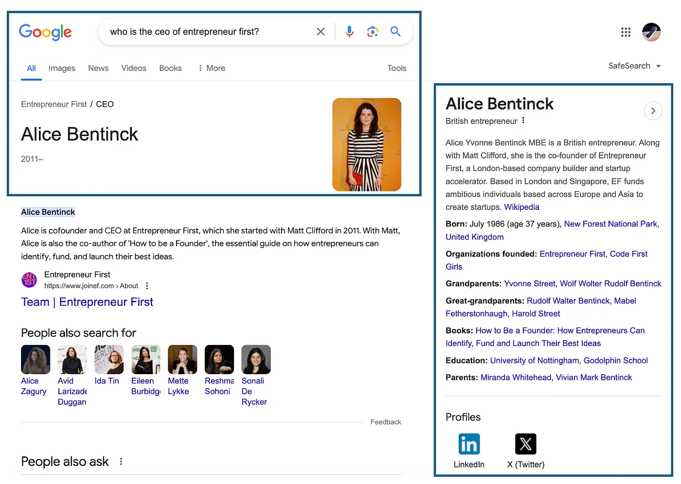Select the All tab
This screenshot has width=681, height=484.
(x=31, y=69)
